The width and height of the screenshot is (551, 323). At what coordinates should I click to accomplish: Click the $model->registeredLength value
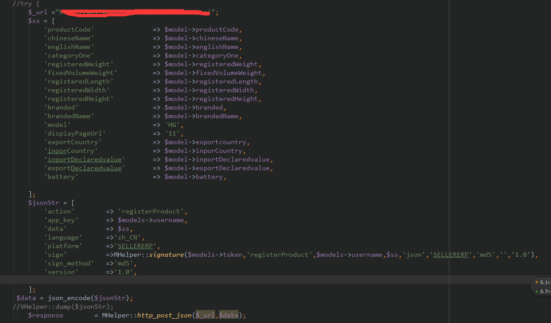pos(211,81)
